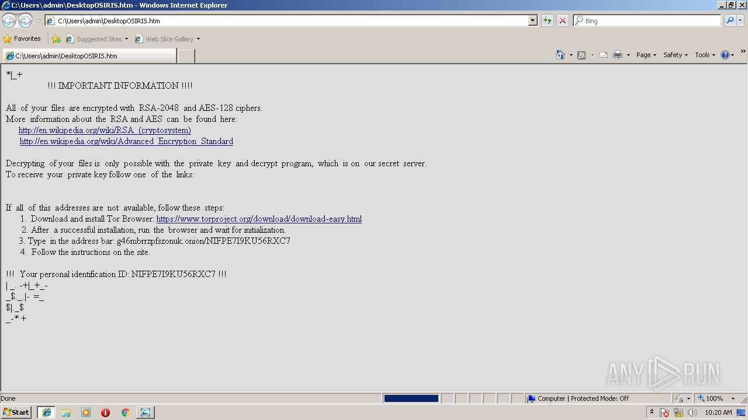This screenshot has height=420, width=748.
Task: Open the Tools menu
Action: 705,55
